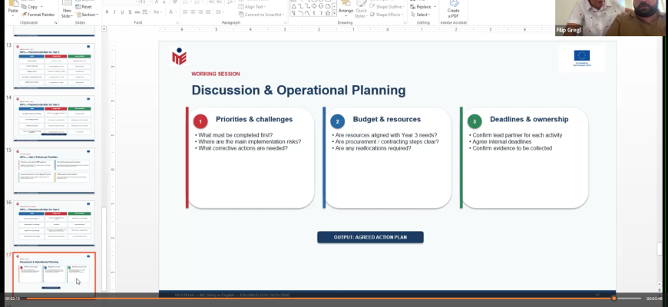Click the Reset slide button

[84, 7]
